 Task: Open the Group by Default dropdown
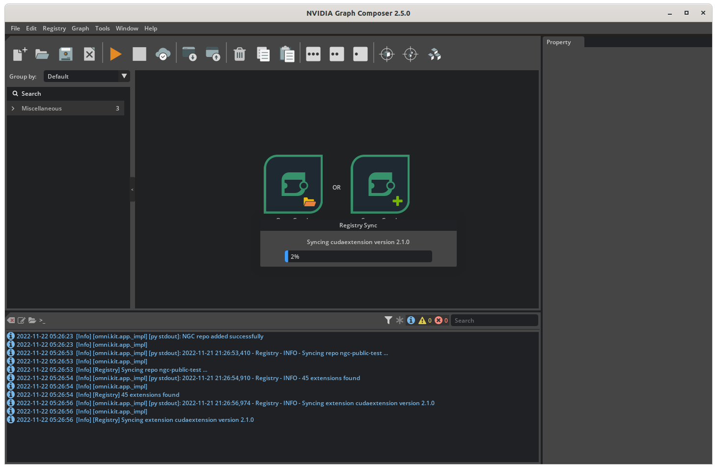87,76
